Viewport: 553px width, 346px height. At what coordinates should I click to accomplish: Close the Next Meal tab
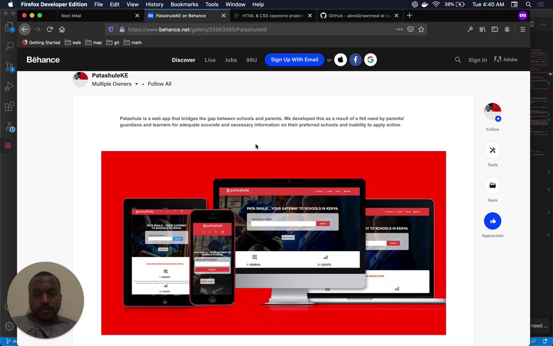(x=137, y=15)
